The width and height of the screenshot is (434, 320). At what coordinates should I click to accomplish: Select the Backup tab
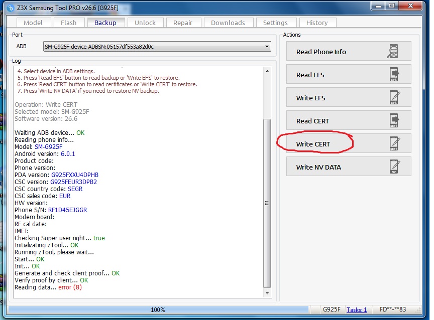[x=105, y=23]
